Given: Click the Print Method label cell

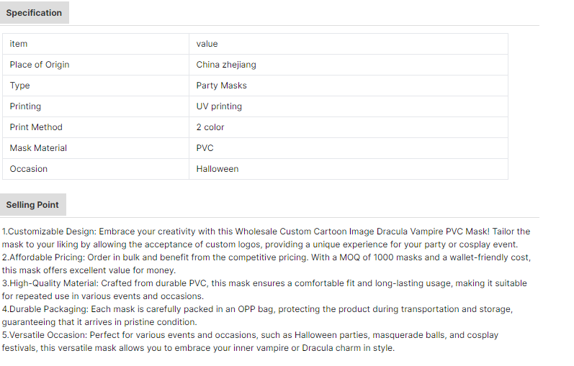Looking at the screenshot, I should click(96, 127).
